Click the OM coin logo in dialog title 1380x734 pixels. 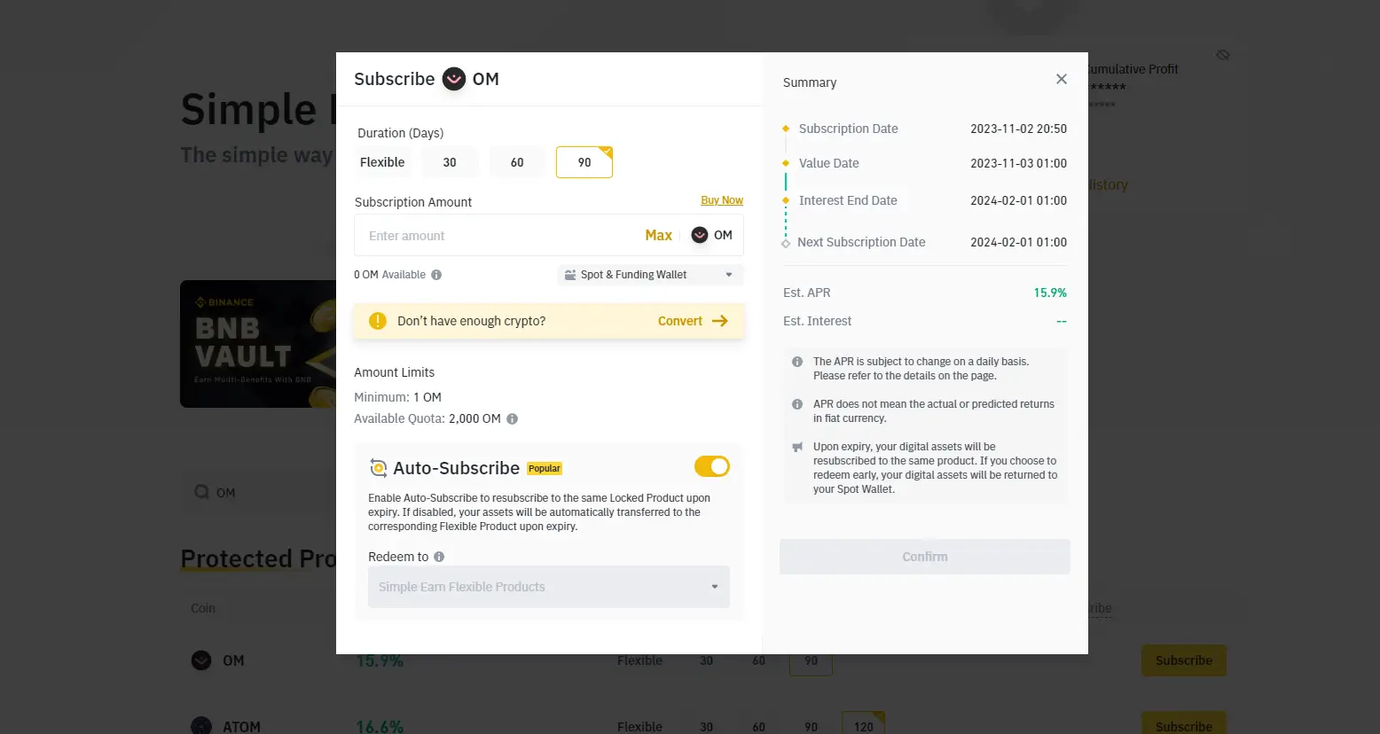click(x=454, y=79)
